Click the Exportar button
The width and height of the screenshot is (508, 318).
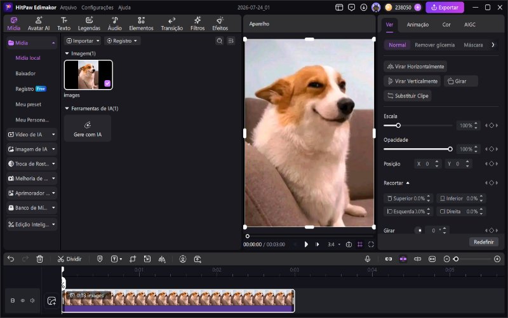click(x=445, y=8)
